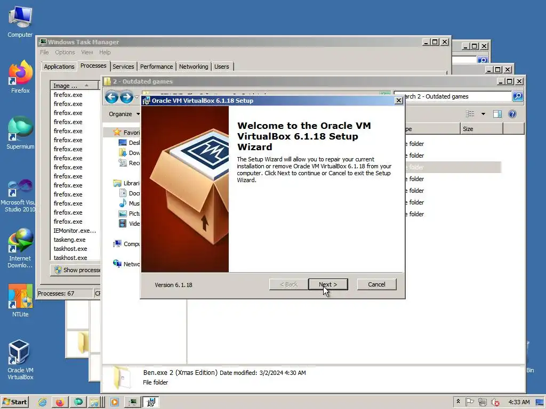Select Favorites in Explorer navigation pane

click(126, 133)
